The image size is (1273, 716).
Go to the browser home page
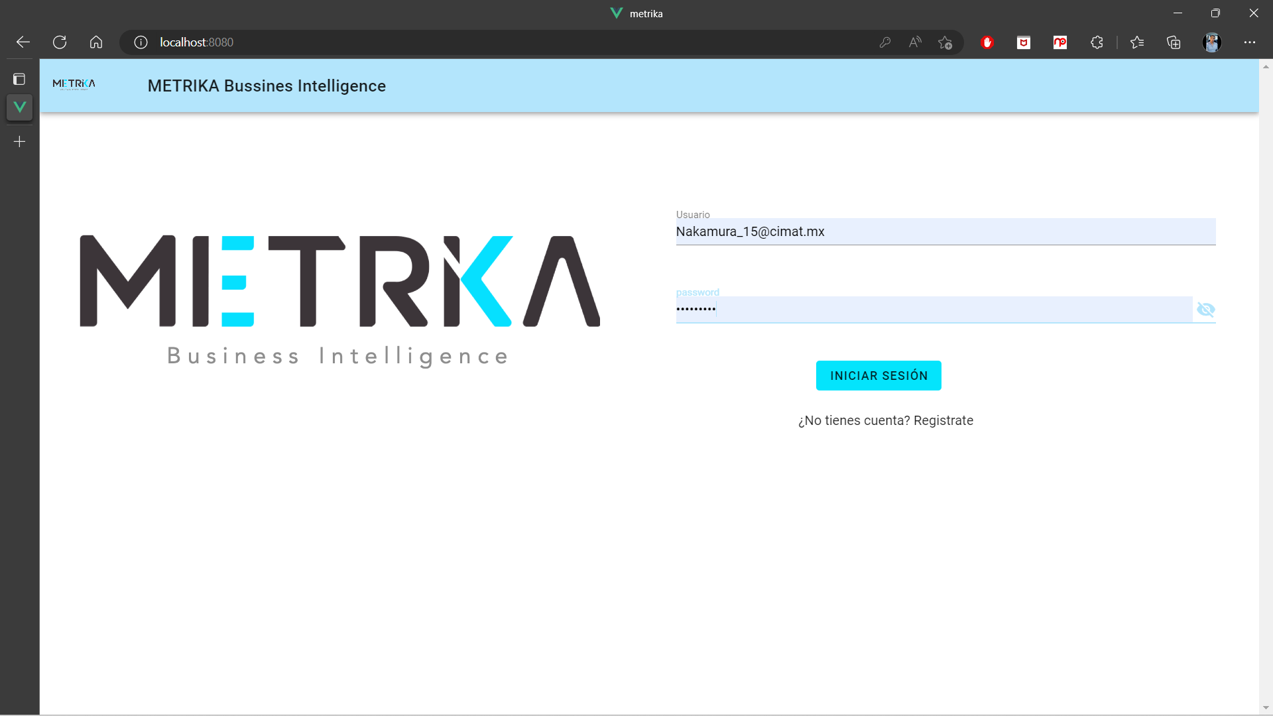95,42
